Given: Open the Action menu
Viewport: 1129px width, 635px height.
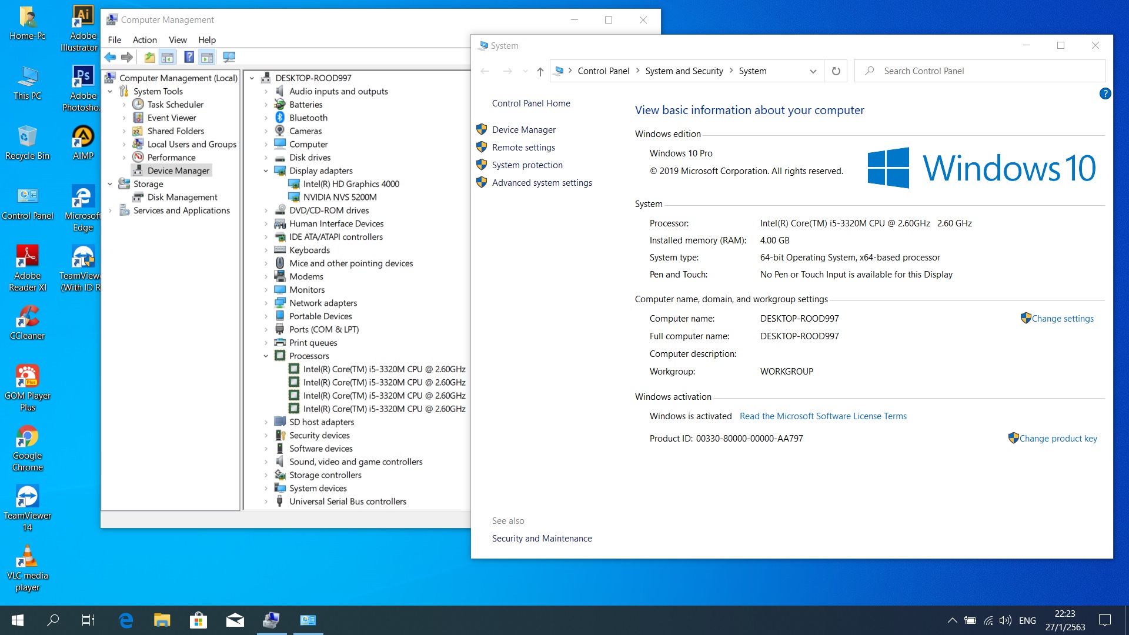Looking at the screenshot, I should [x=145, y=40].
